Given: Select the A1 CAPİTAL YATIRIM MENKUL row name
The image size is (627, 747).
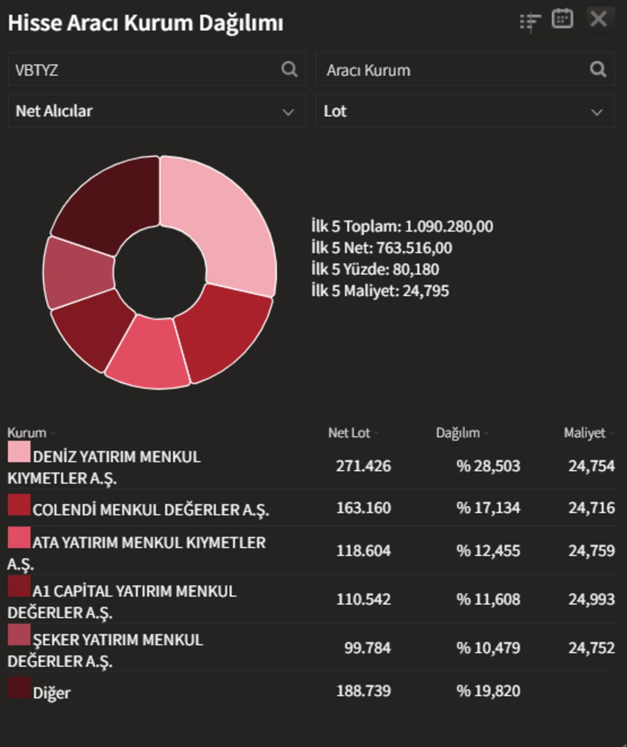Looking at the screenshot, I should [122, 601].
